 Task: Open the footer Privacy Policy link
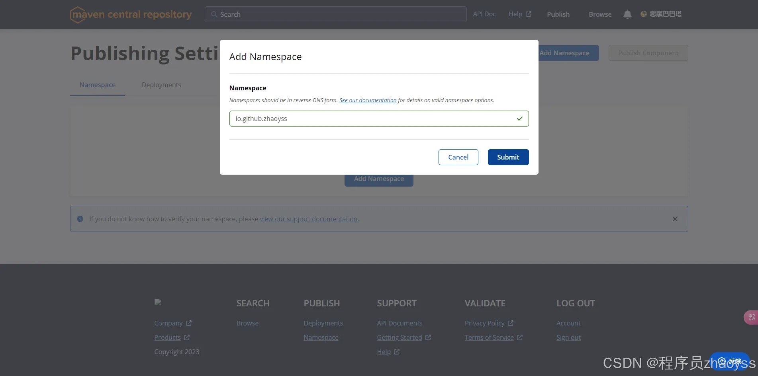tap(484, 323)
